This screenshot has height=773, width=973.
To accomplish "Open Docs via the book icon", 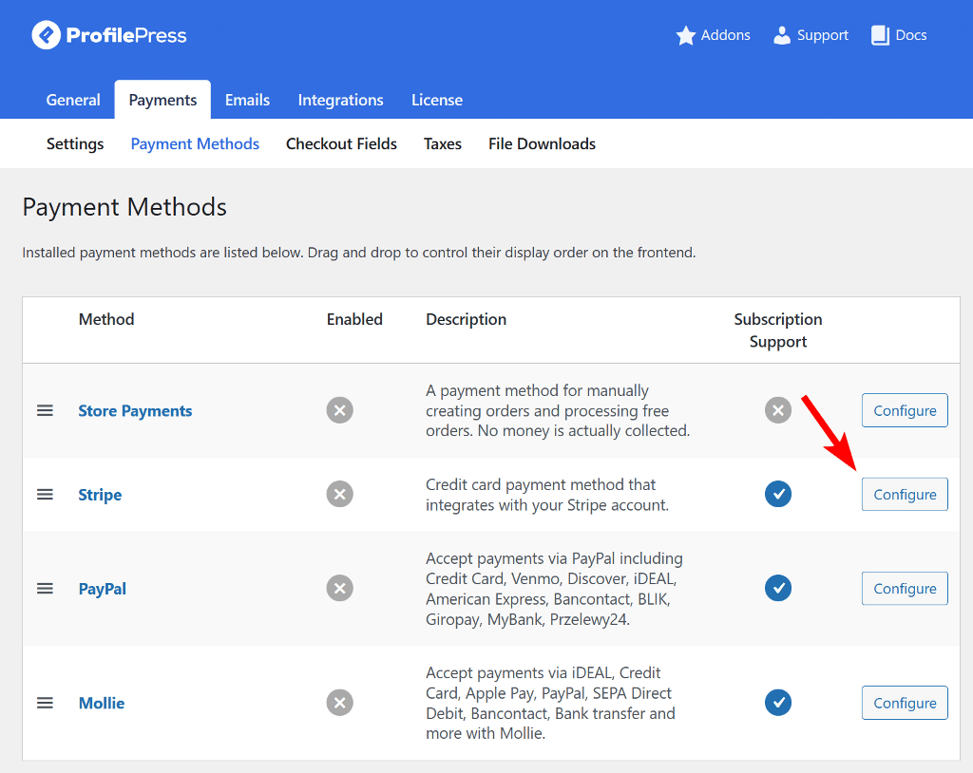I will tap(879, 36).
